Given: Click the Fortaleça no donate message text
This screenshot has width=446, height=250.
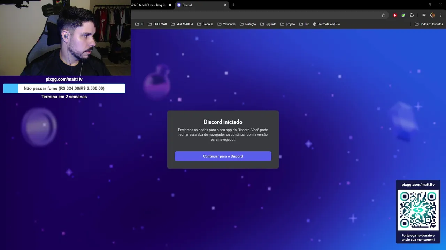Looking at the screenshot, I should pyautogui.click(x=418, y=237).
